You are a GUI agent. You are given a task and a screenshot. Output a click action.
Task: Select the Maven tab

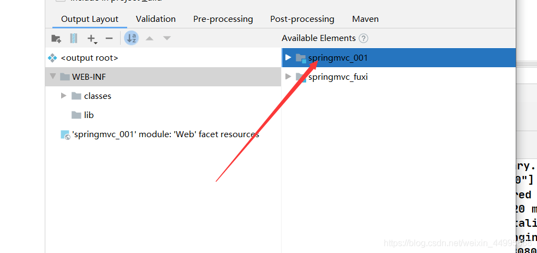click(365, 19)
